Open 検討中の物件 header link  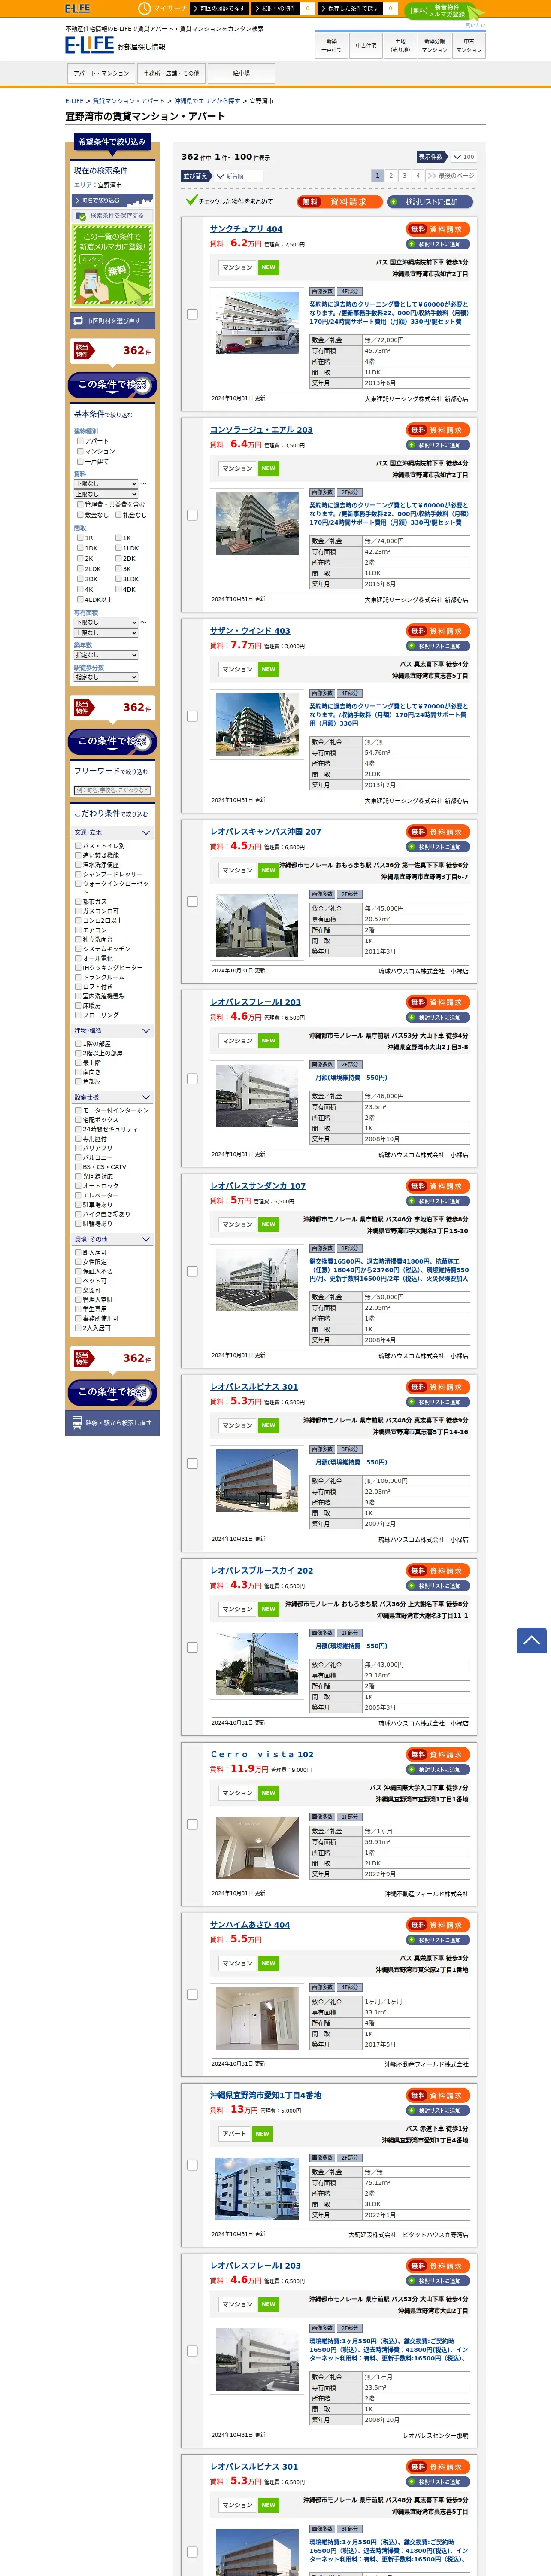275,8
